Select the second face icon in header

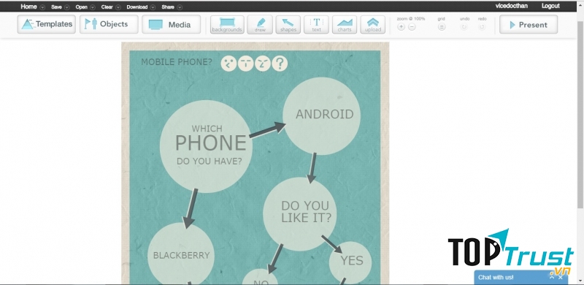pos(246,64)
